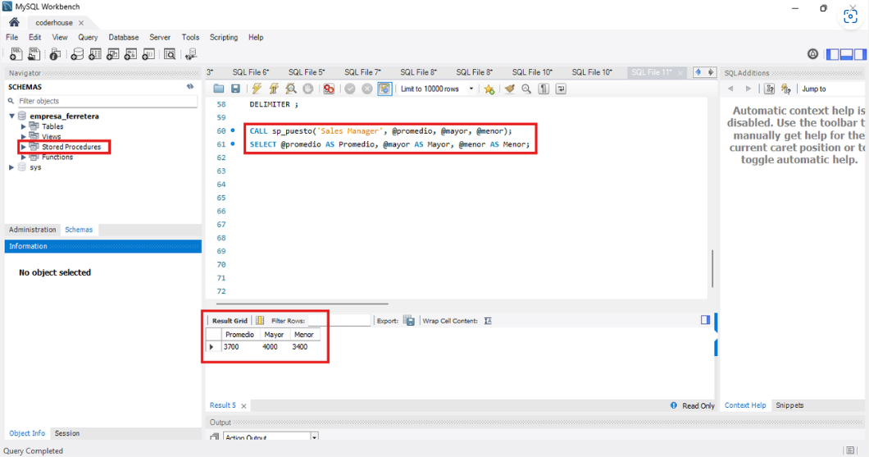Screen dimensions: 869x457
Task: Open the Database menu
Action: coord(124,37)
